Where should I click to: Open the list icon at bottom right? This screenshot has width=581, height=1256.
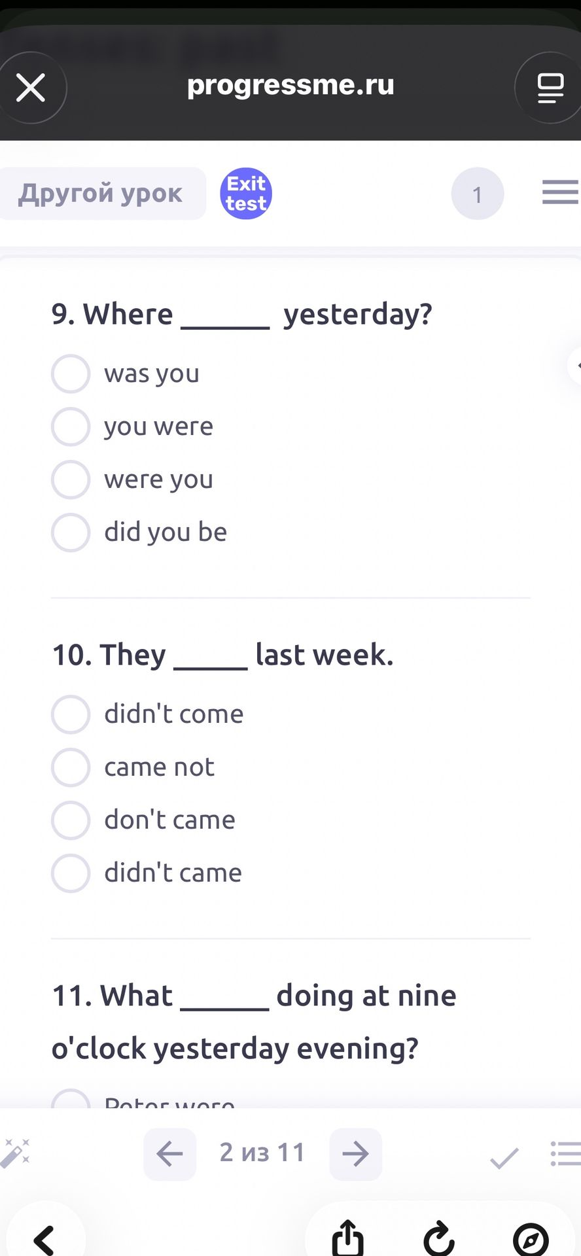pyautogui.click(x=566, y=1154)
